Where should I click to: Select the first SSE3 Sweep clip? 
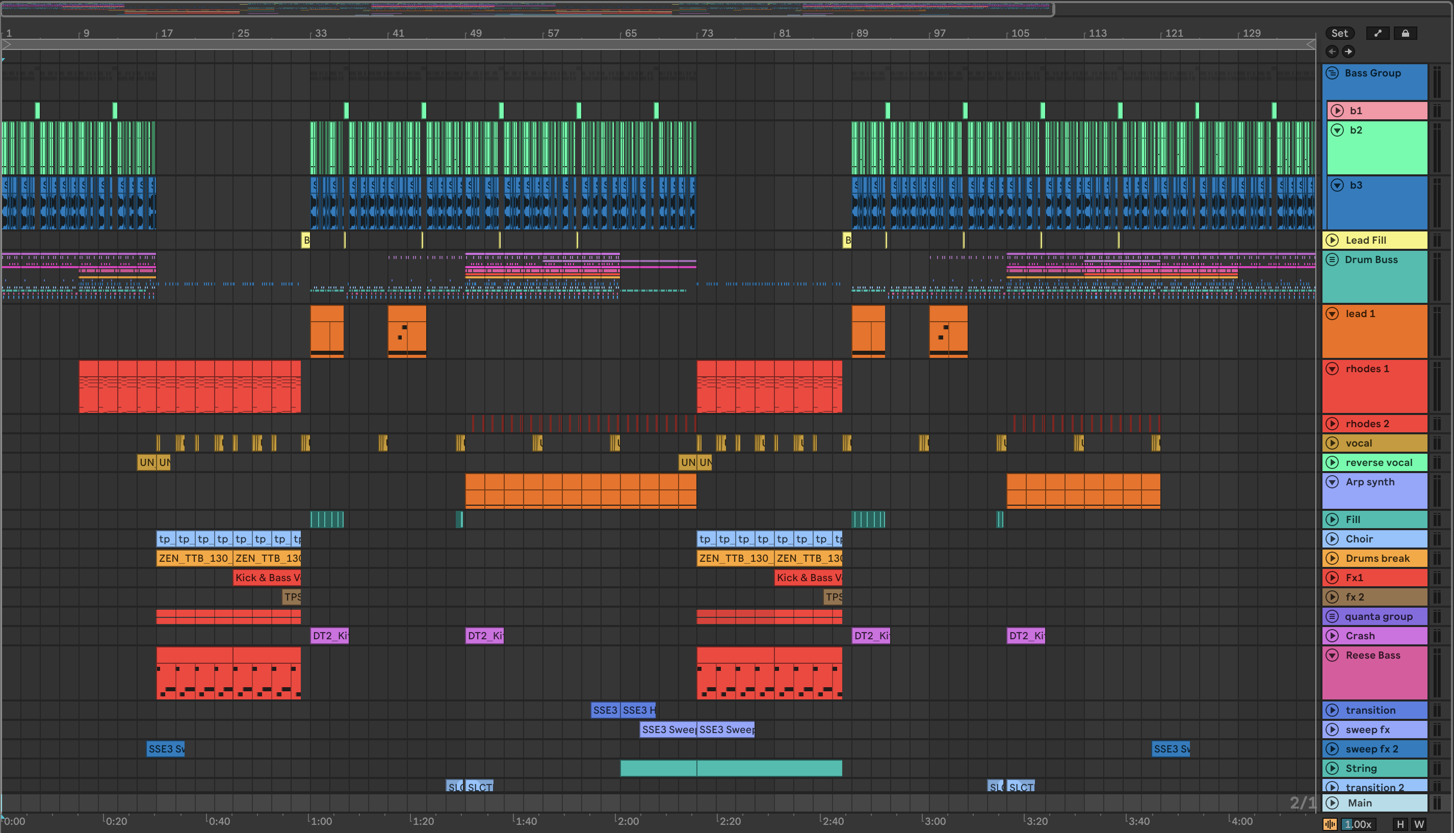pyautogui.click(x=668, y=730)
